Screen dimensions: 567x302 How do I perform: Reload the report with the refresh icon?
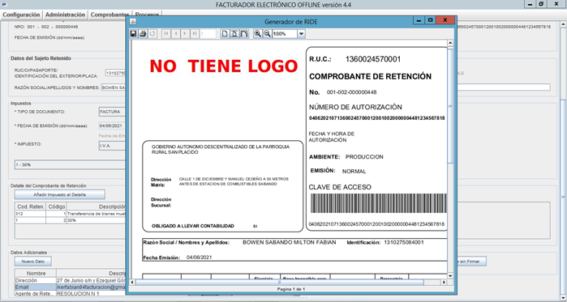click(x=152, y=34)
